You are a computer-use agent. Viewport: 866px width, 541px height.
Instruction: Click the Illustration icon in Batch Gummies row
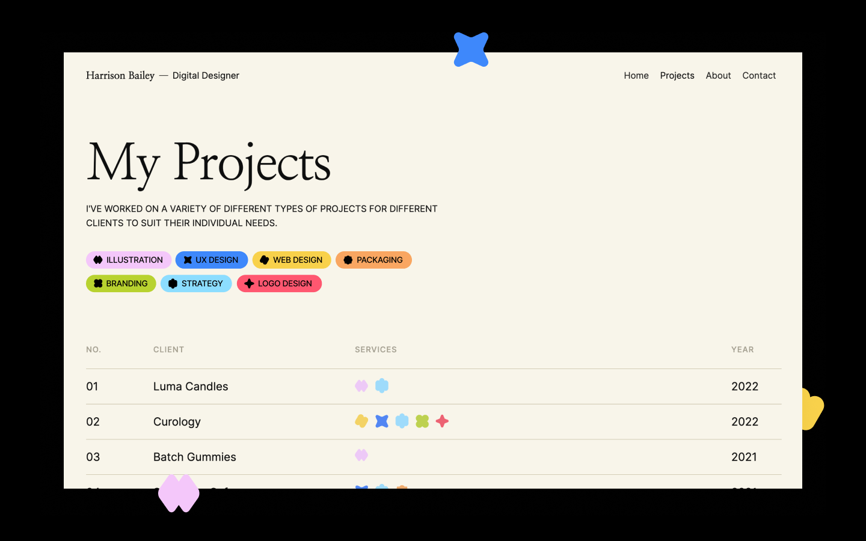(x=361, y=455)
